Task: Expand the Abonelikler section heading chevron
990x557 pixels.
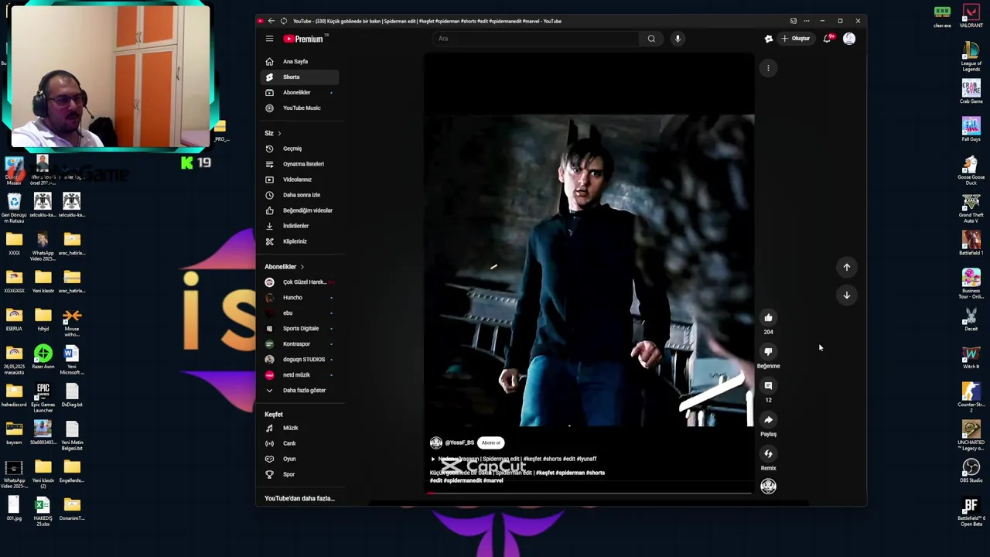Action: click(x=302, y=267)
